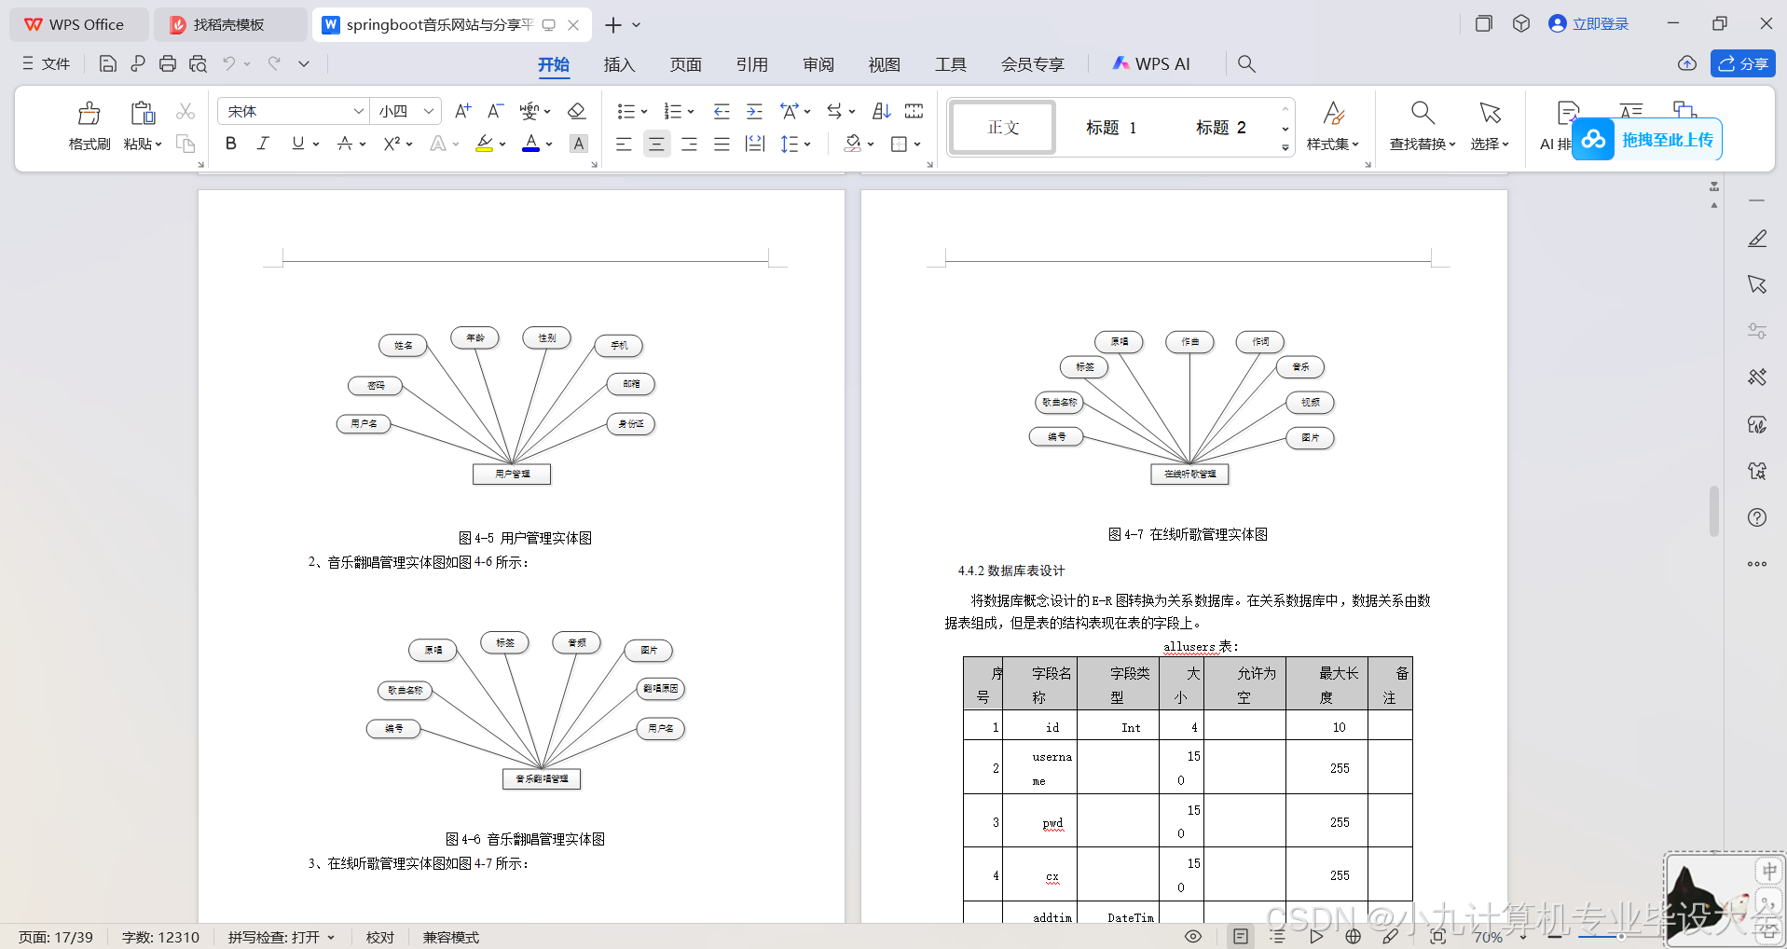
Task: Switch to the 找稻壳模板 tab
Action: (x=229, y=25)
